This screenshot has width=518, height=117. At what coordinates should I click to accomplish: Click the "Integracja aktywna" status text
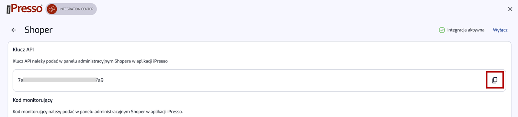pyautogui.click(x=466, y=30)
